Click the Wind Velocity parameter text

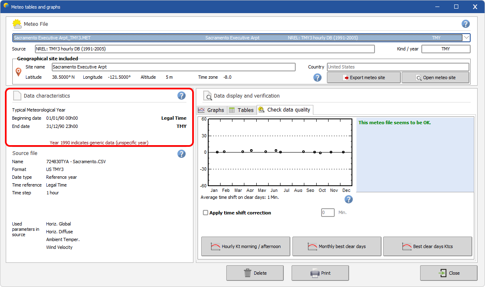[x=60, y=247]
